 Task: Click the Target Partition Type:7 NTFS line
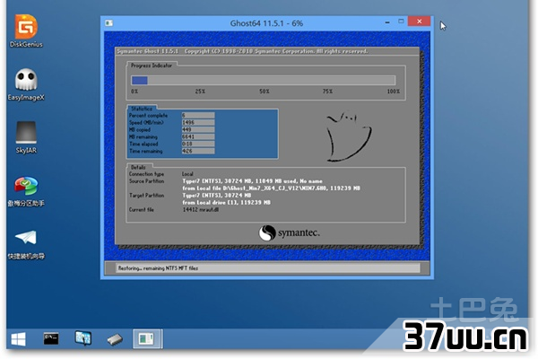point(216,195)
